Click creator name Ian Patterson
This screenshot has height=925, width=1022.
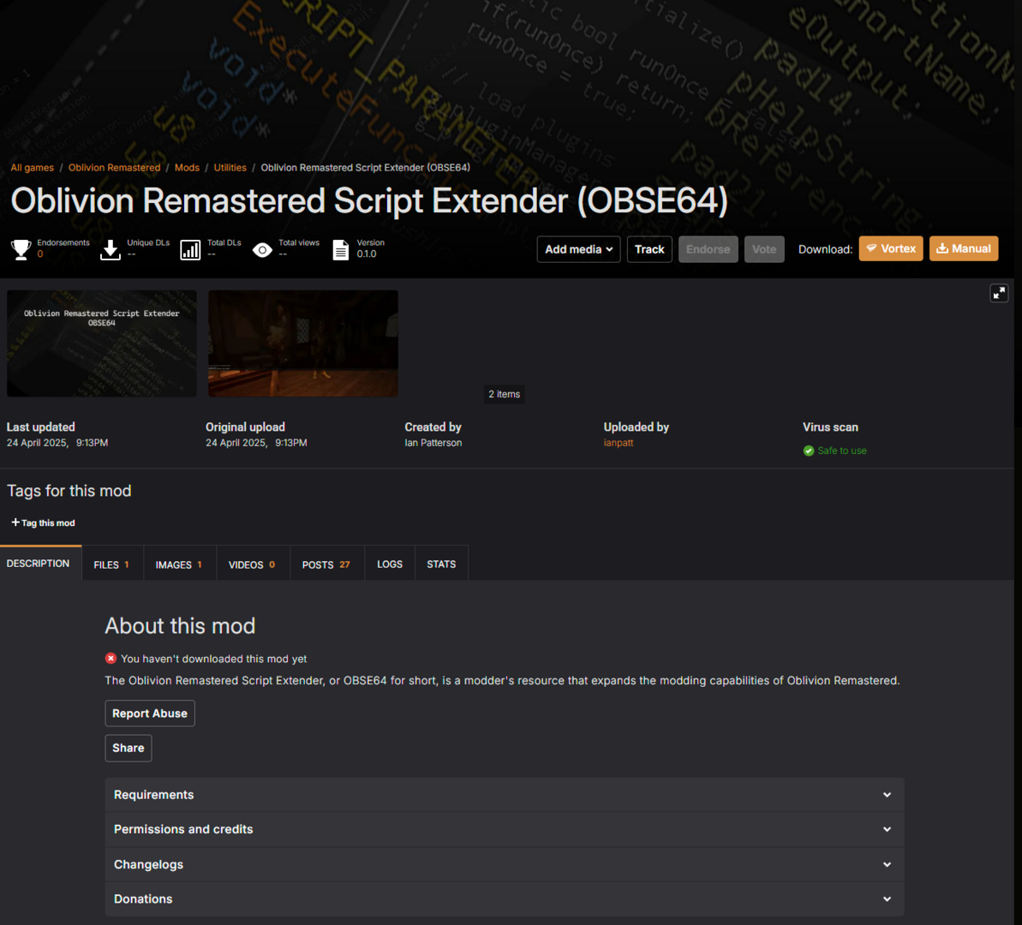(433, 443)
